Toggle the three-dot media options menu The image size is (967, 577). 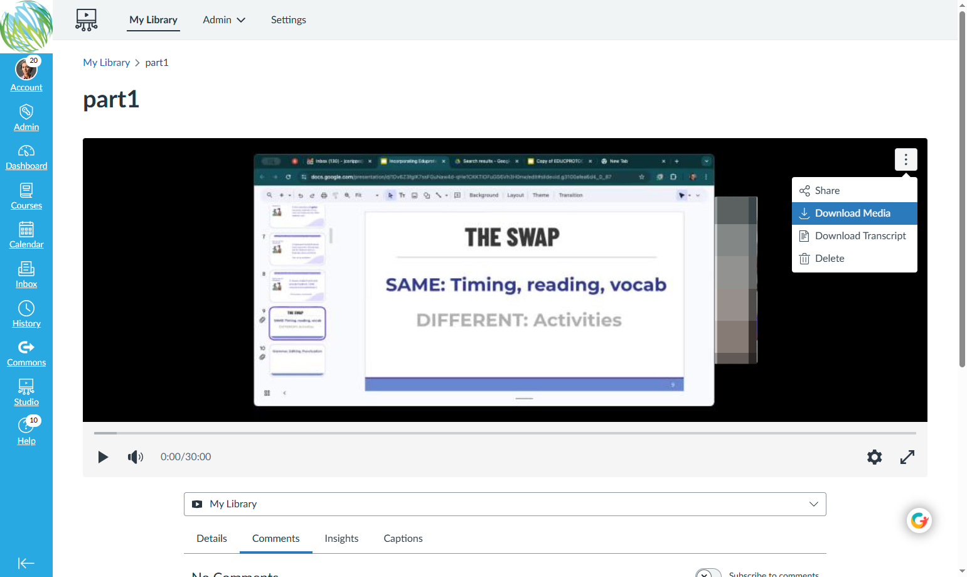[906, 159]
